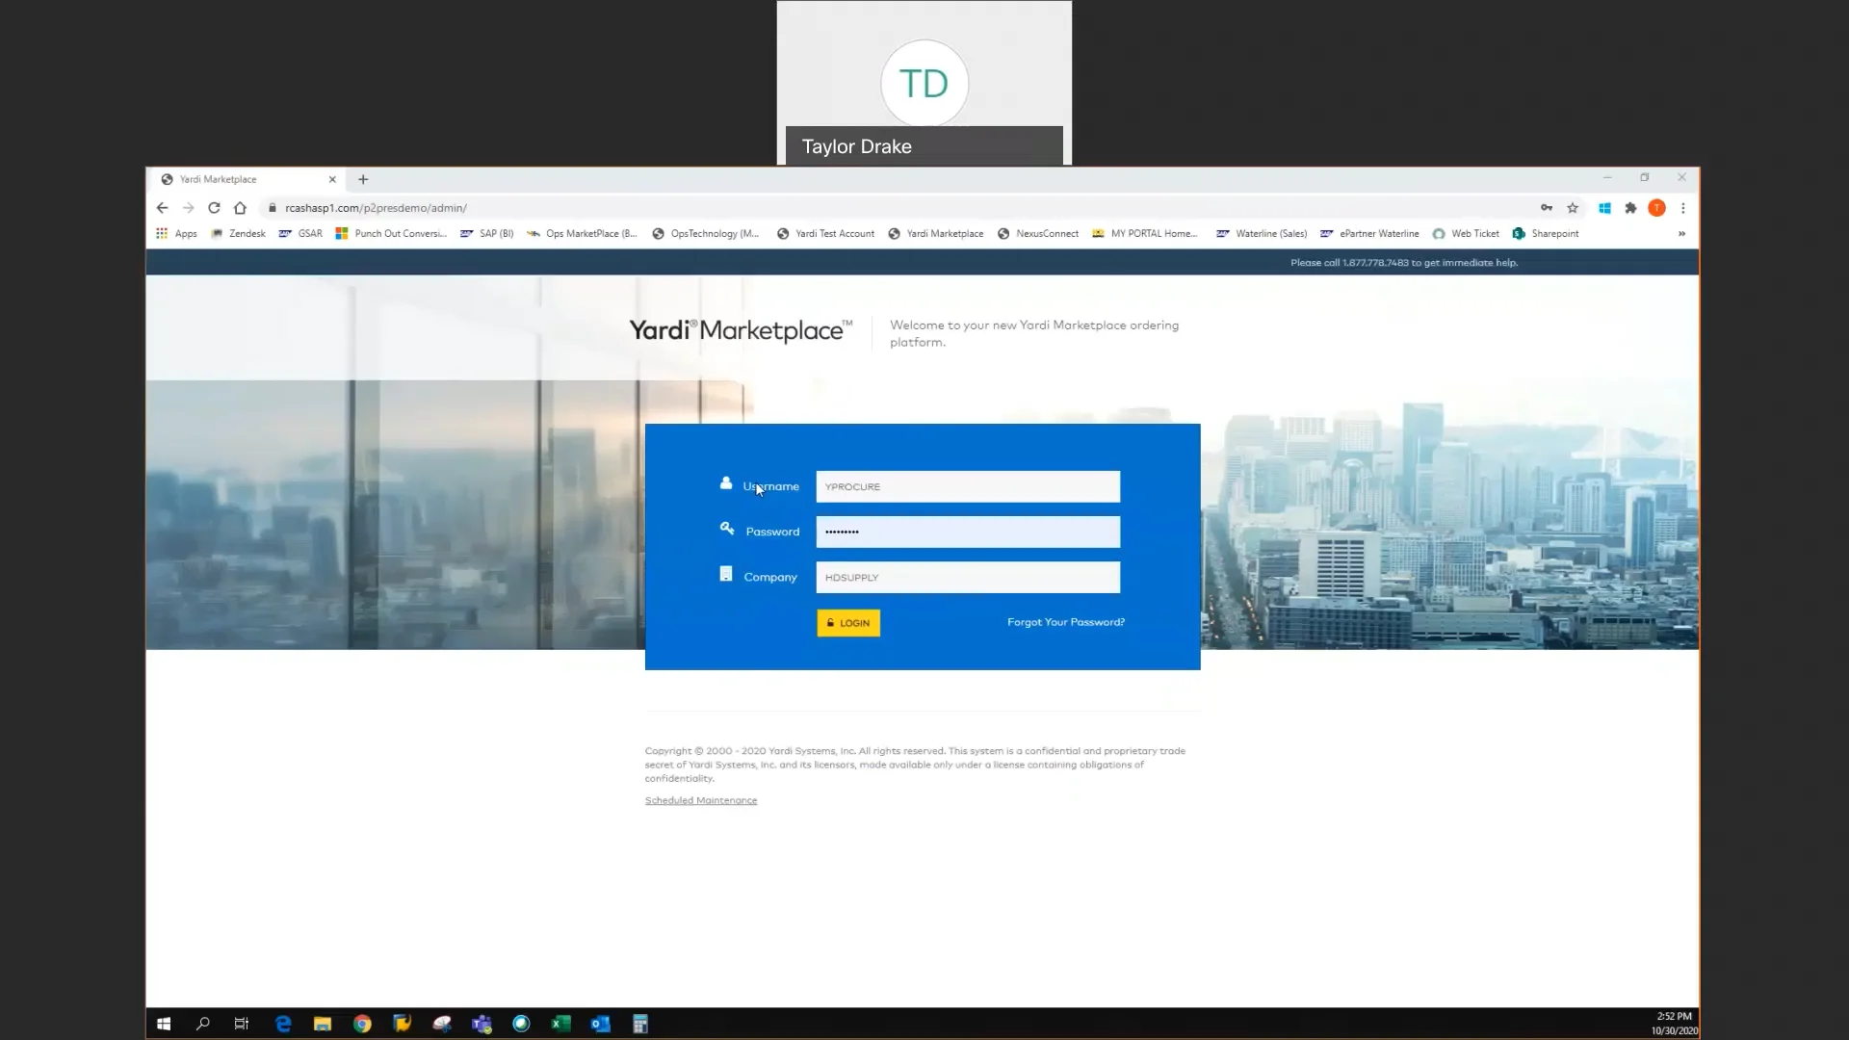Screen dimensions: 1849x1040
Task: Open Excel from the taskbar
Action: pos(560,1024)
